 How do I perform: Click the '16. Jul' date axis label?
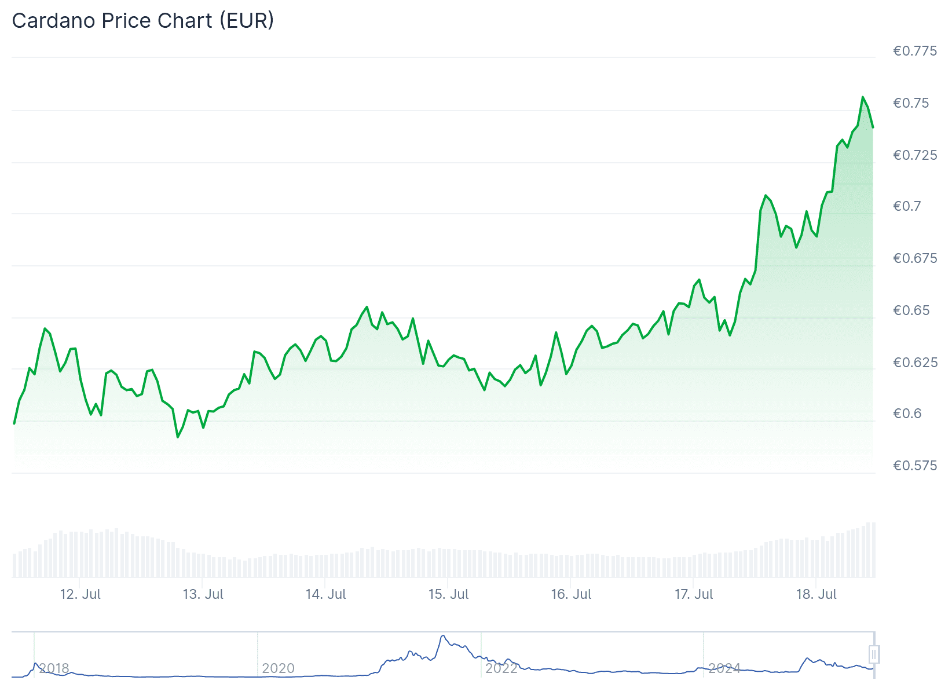click(x=572, y=594)
